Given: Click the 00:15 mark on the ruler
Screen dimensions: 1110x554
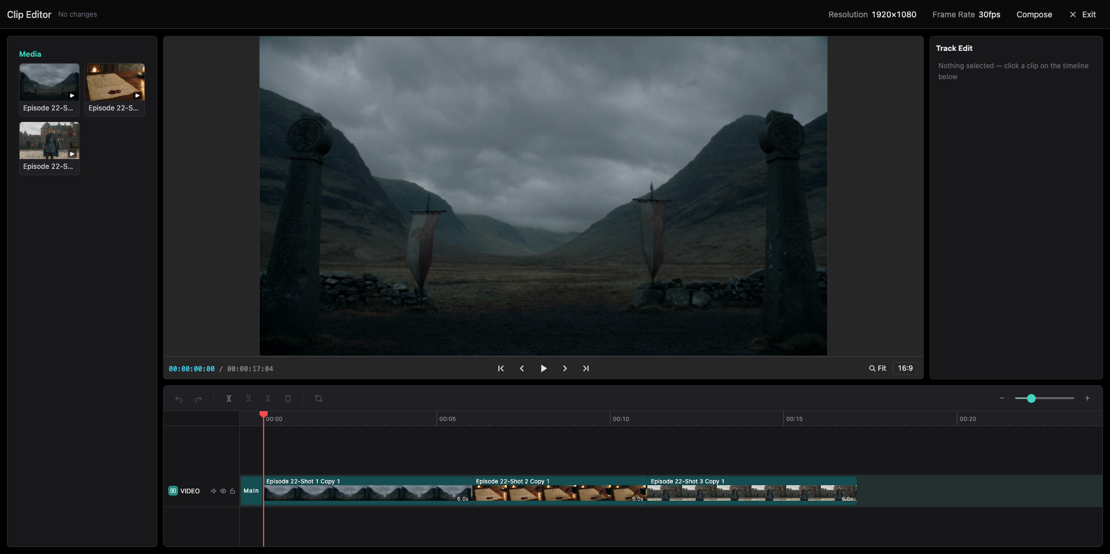Looking at the screenshot, I should coord(794,419).
